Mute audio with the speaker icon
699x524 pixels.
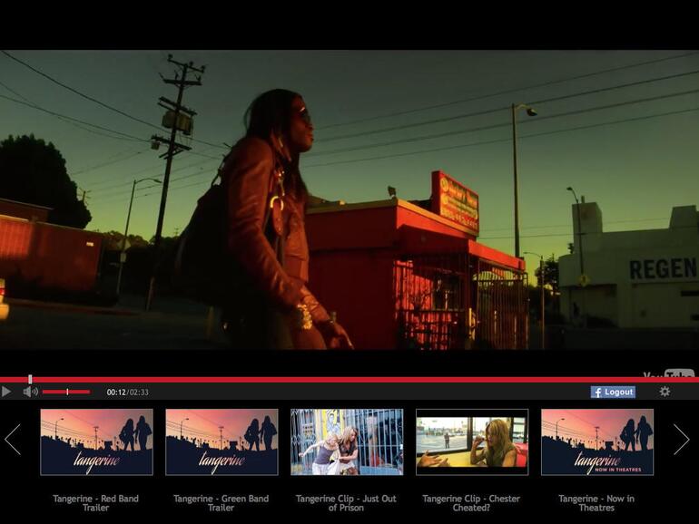click(x=30, y=392)
